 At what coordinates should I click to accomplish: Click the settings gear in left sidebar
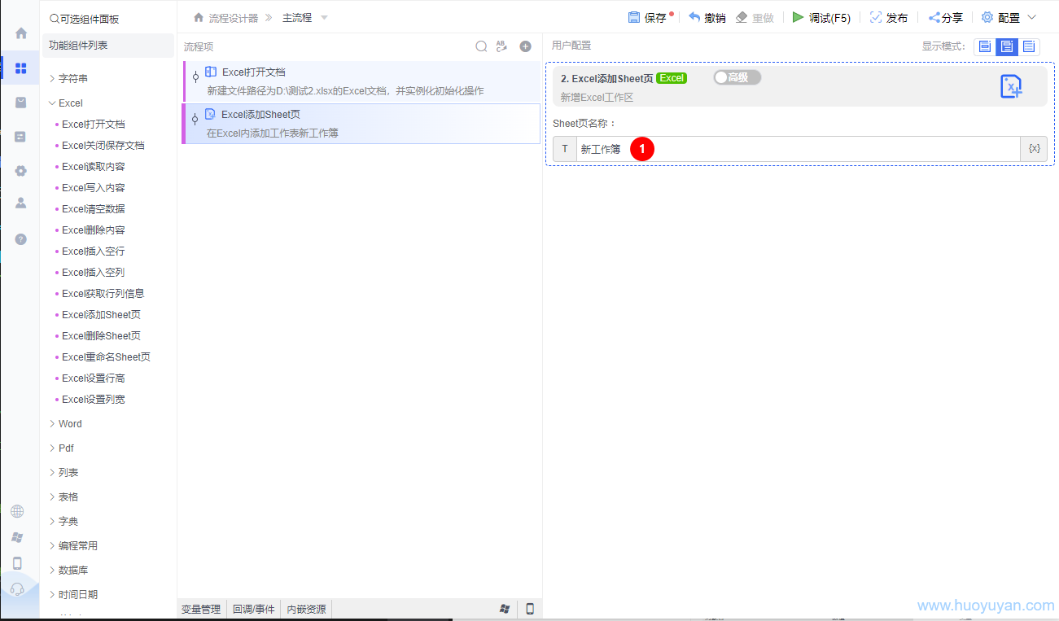coord(21,170)
